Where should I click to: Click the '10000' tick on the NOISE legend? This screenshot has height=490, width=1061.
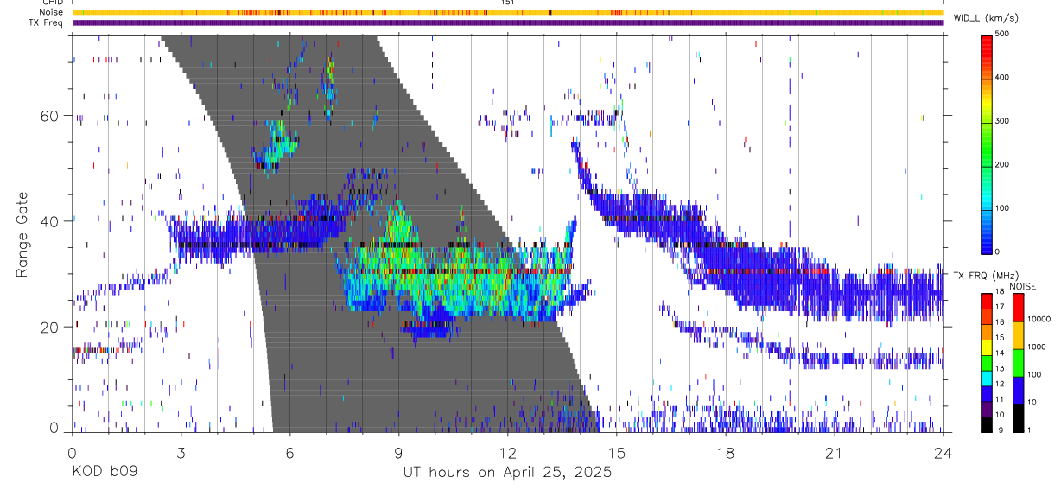1039,320
